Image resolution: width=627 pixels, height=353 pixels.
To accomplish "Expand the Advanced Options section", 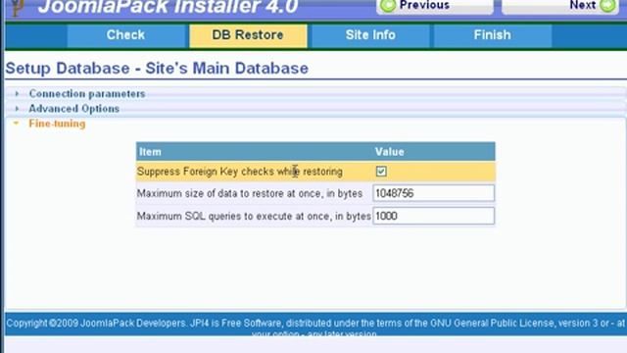I will pyautogui.click(x=74, y=109).
